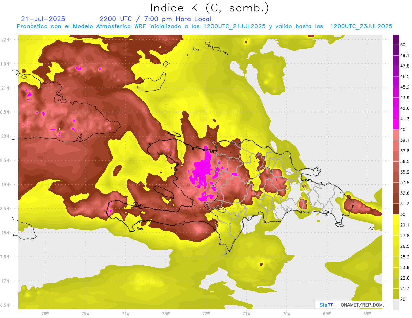Click the colorbar label '35.2'
This screenshot has width=412, height=318.
coord(405,172)
